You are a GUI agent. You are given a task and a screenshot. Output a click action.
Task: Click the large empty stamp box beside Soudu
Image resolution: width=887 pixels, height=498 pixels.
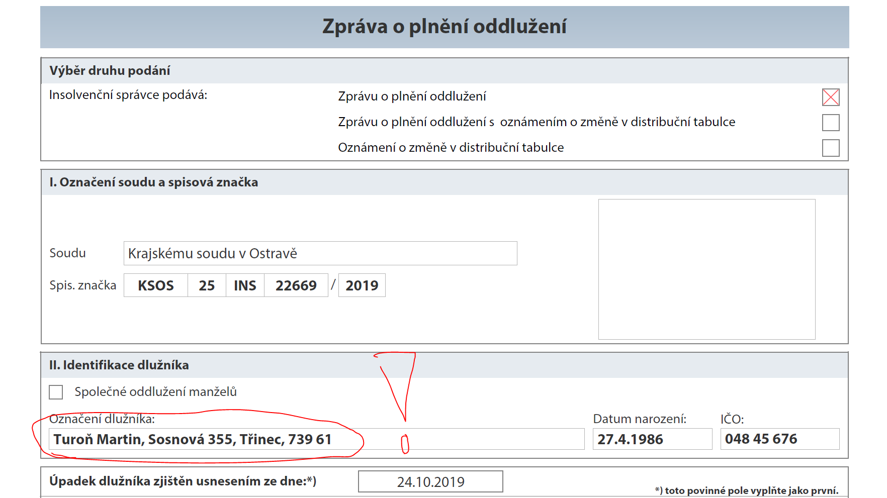(706, 269)
